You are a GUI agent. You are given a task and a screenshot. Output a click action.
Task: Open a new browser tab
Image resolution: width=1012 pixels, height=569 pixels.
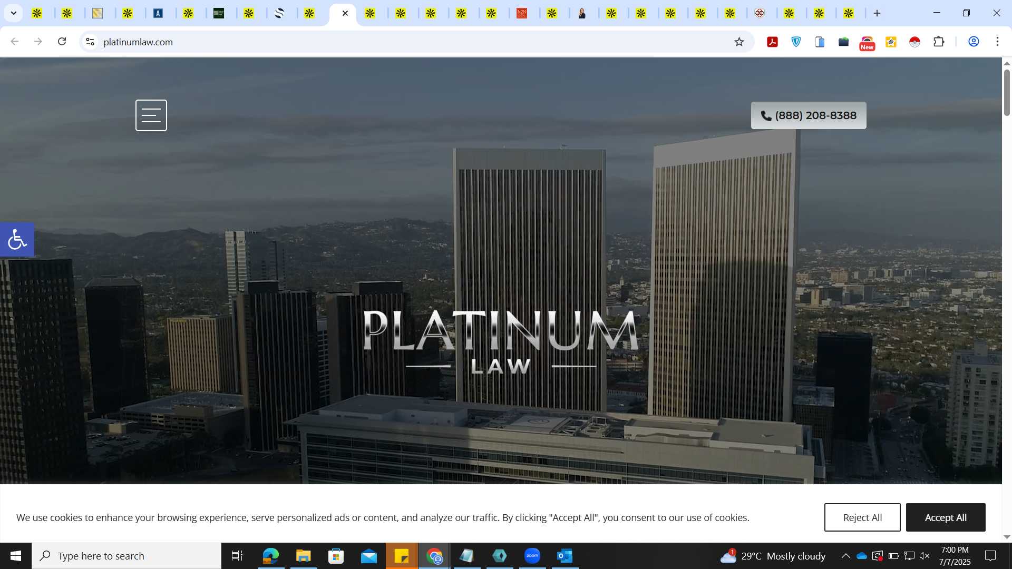coord(877,13)
